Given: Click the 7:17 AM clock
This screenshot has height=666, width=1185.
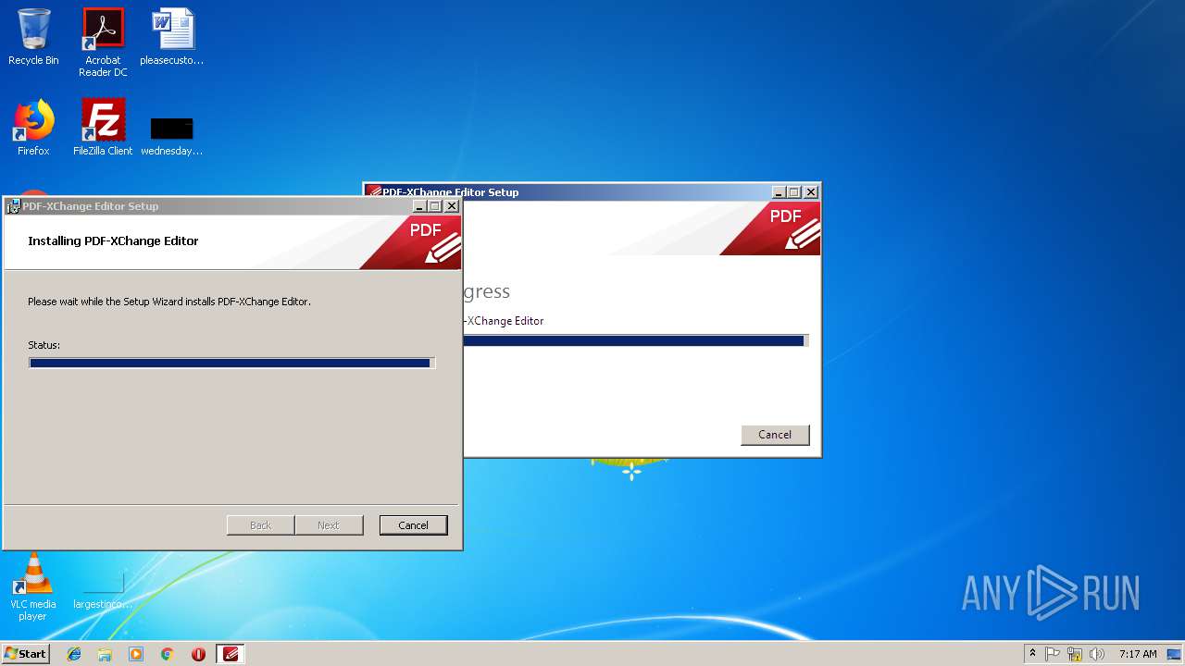Looking at the screenshot, I should 1138,654.
